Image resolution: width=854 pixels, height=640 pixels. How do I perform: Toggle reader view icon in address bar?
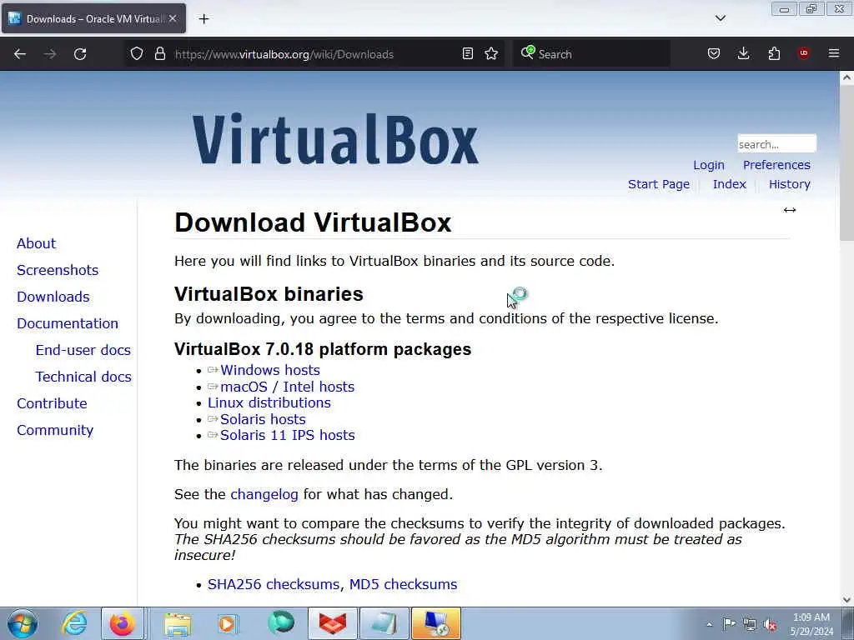pyautogui.click(x=467, y=53)
